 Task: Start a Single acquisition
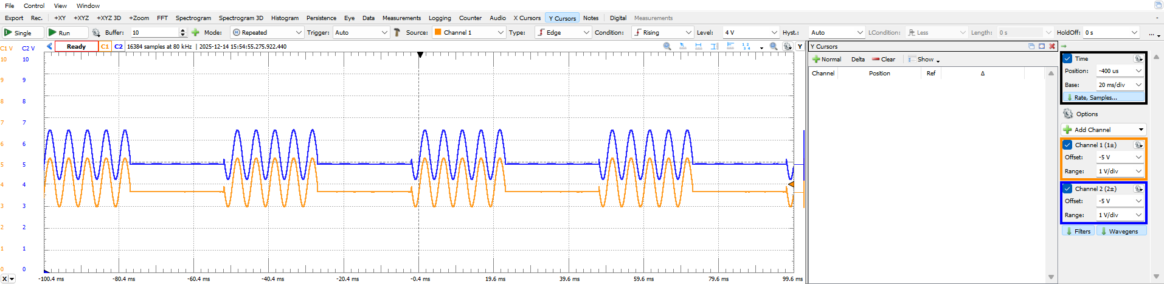(23, 33)
